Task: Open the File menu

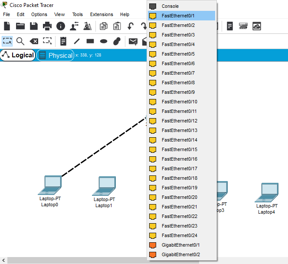Action: [x=7, y=14]
